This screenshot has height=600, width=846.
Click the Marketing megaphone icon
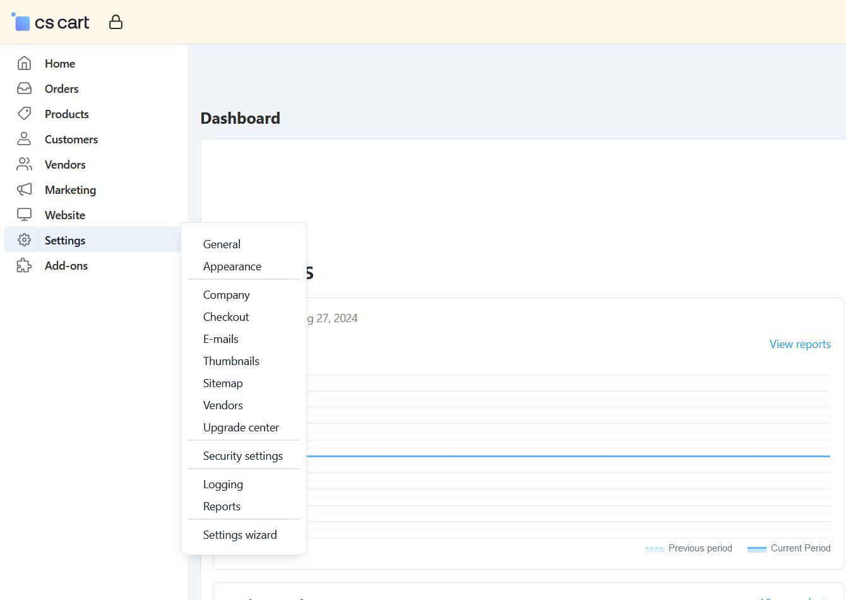pyautogui.click(x=24, y=189)
